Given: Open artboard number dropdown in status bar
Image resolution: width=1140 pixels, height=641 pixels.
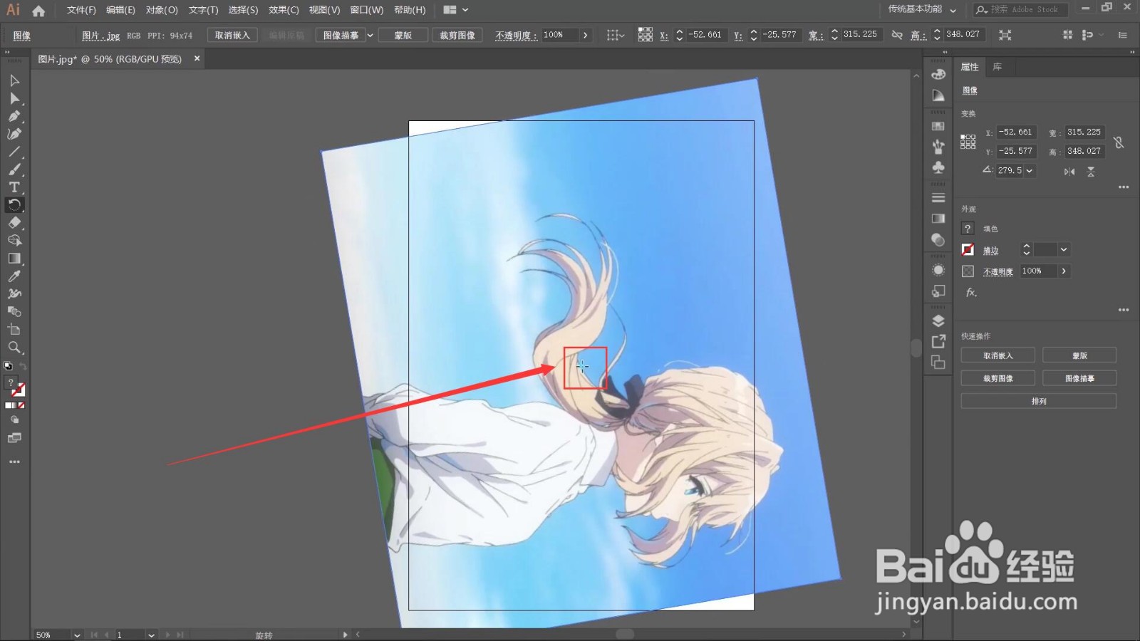Looking at the screenshot, I should [x=151, y=635].
